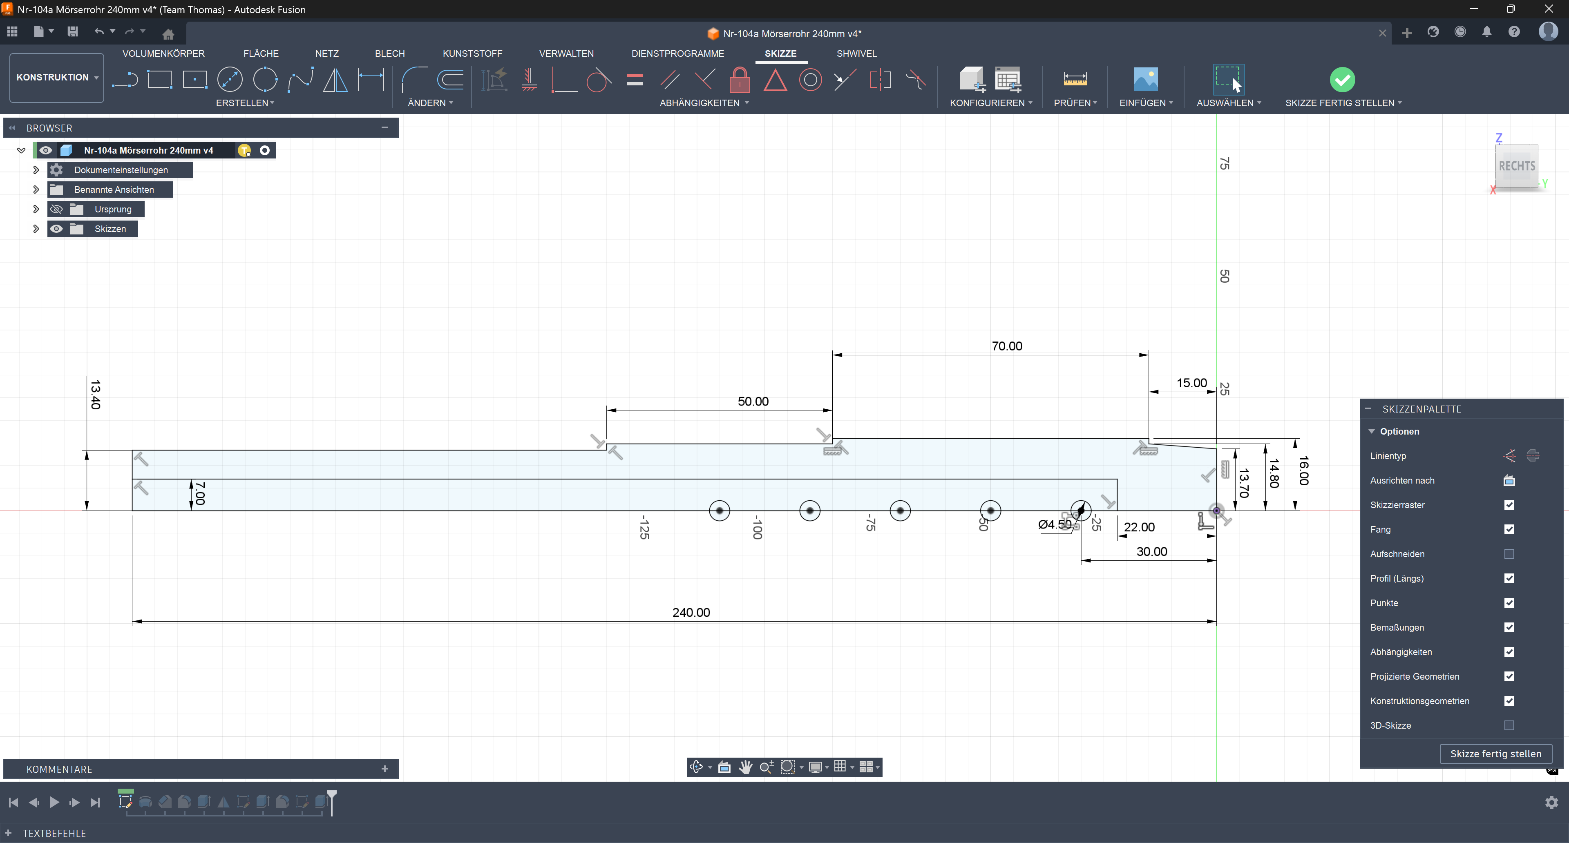Select the Line sketch tool

[125, 80]
